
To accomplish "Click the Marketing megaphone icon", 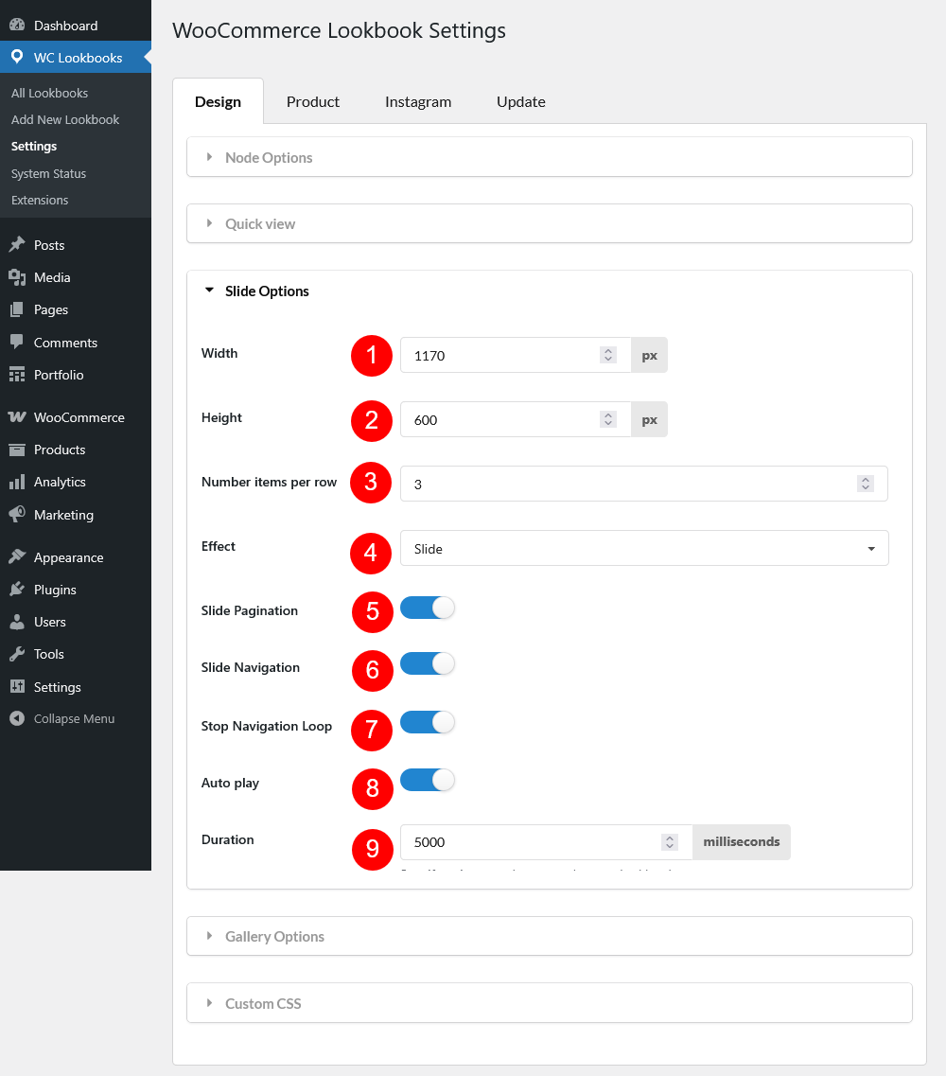I will click(17, 514).
